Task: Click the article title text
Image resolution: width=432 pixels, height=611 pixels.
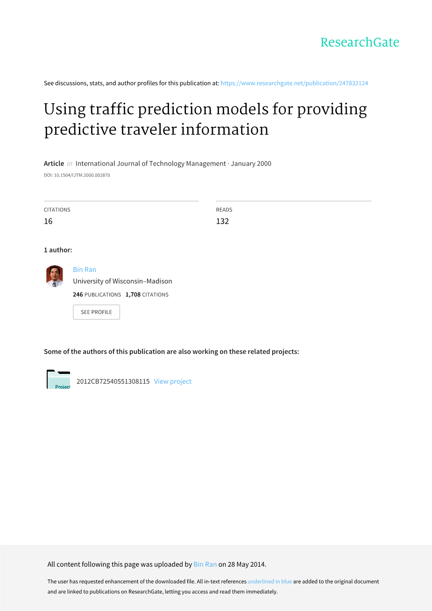Action: [x=205, y=119]
